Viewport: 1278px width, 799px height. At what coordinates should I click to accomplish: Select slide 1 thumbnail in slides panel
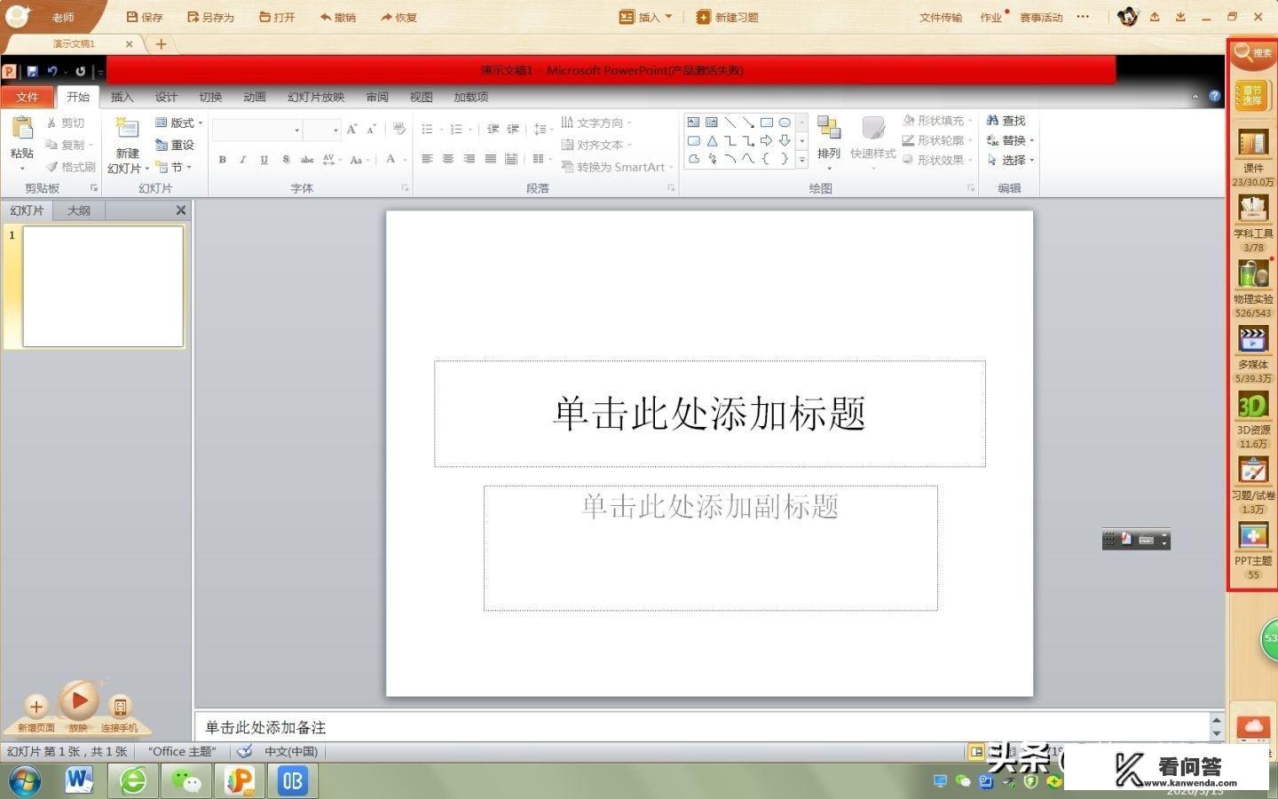point(100,286)
